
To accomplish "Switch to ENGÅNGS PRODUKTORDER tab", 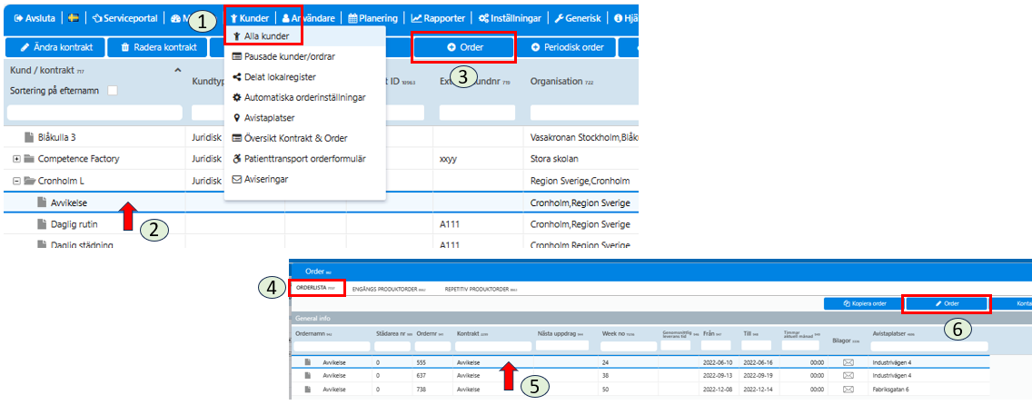I will pyautogui.click(x=388, y=289).
